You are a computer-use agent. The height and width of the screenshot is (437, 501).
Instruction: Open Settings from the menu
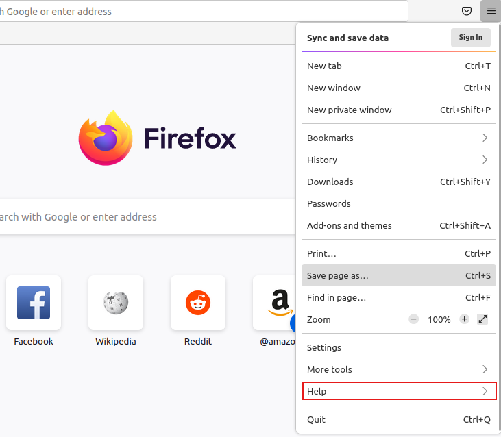(x=399, y=347)
